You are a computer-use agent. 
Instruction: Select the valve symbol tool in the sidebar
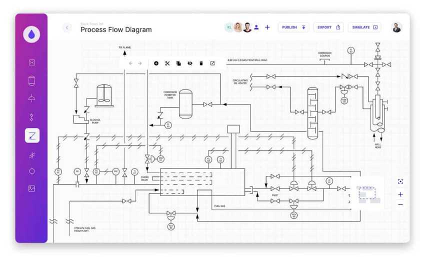pos(32,117)
